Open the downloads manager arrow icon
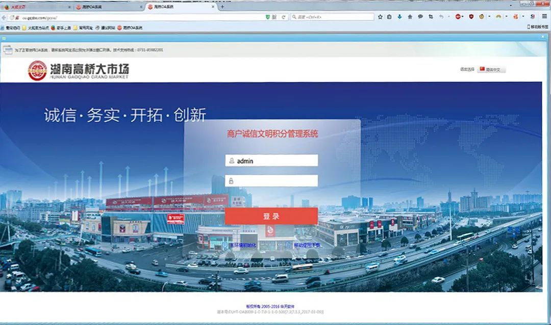 tap(399, 17)
